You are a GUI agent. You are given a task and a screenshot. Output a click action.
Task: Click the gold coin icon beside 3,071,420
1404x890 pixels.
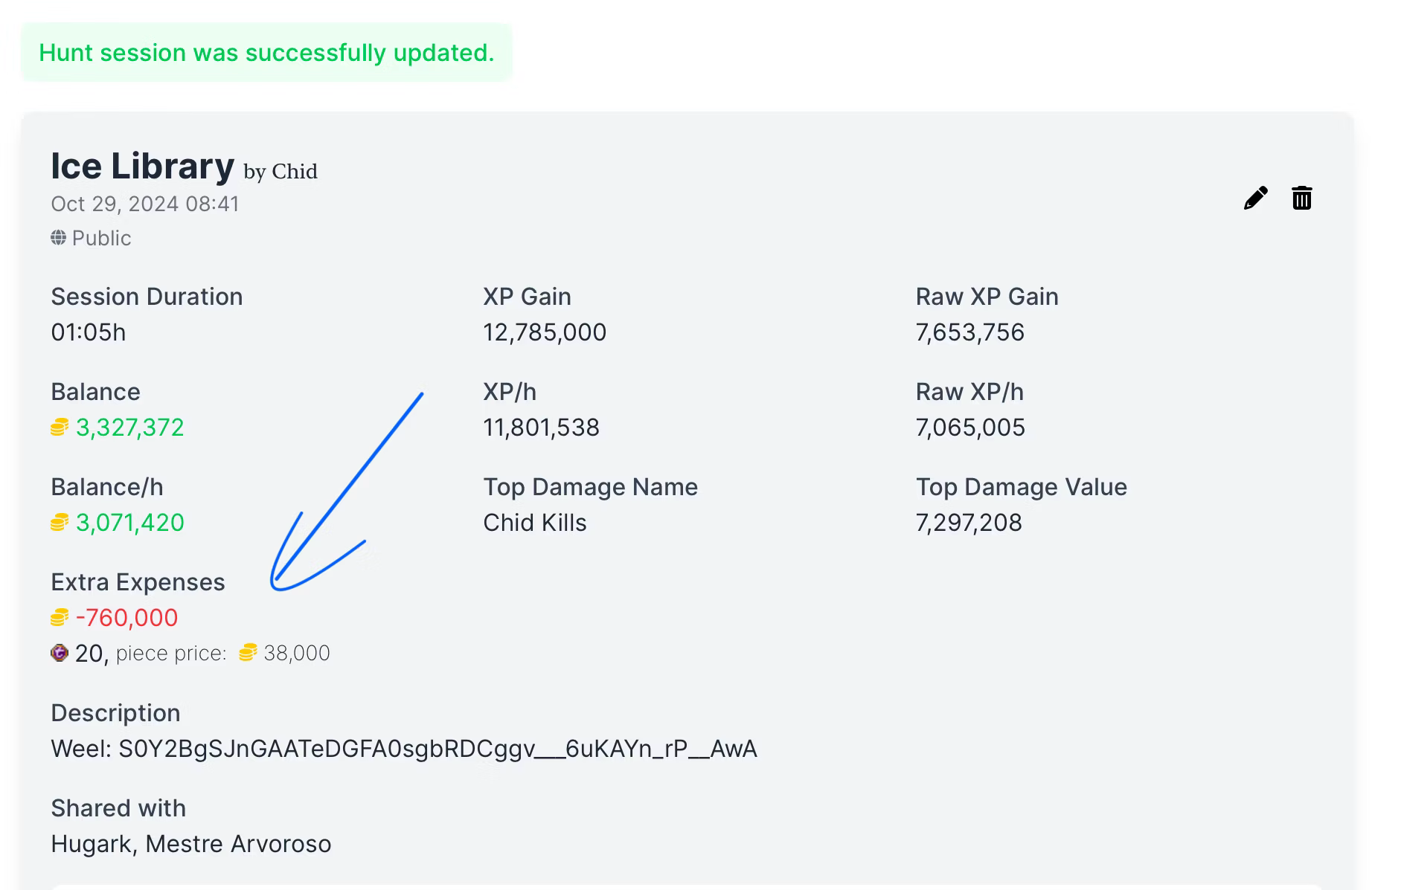60,523
